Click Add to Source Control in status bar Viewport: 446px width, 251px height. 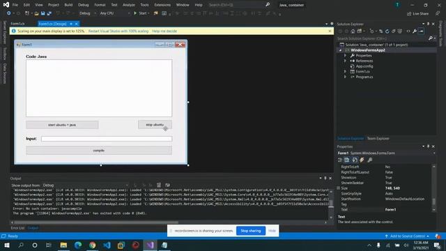(x=407, y=236)
